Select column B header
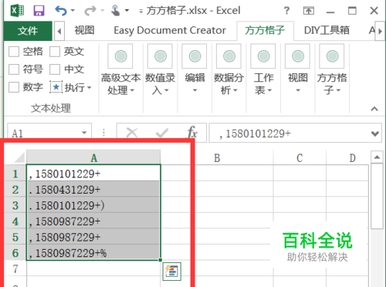This screenshot has width=386, height=287. click(x=217, y=157)
